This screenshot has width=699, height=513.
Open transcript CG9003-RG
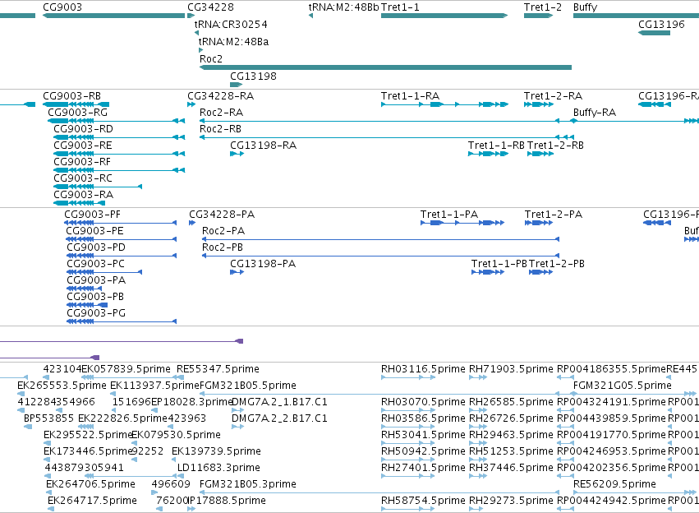pos(77,113)
